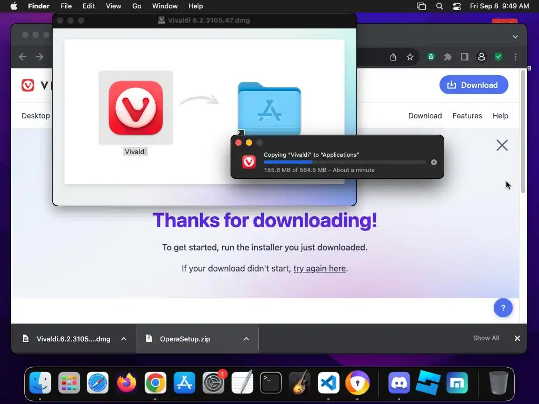Image resolution: width=539 pixels, height=404 pixels.
Task: Expand options for the Vivaldi dmg download
Action: tap(124, 339)
